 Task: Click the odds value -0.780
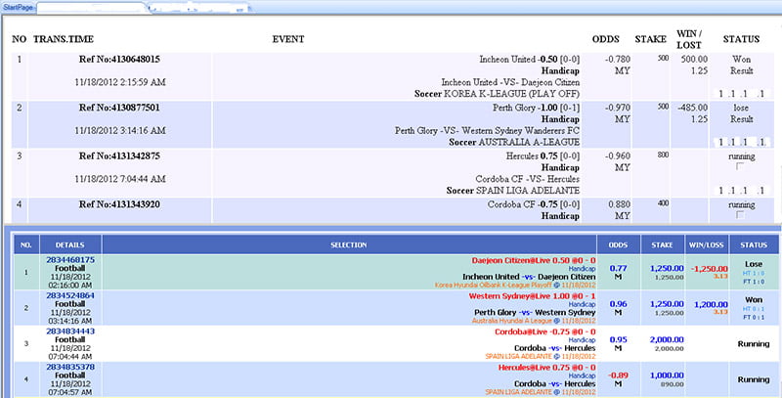click(x=618, y=60)
